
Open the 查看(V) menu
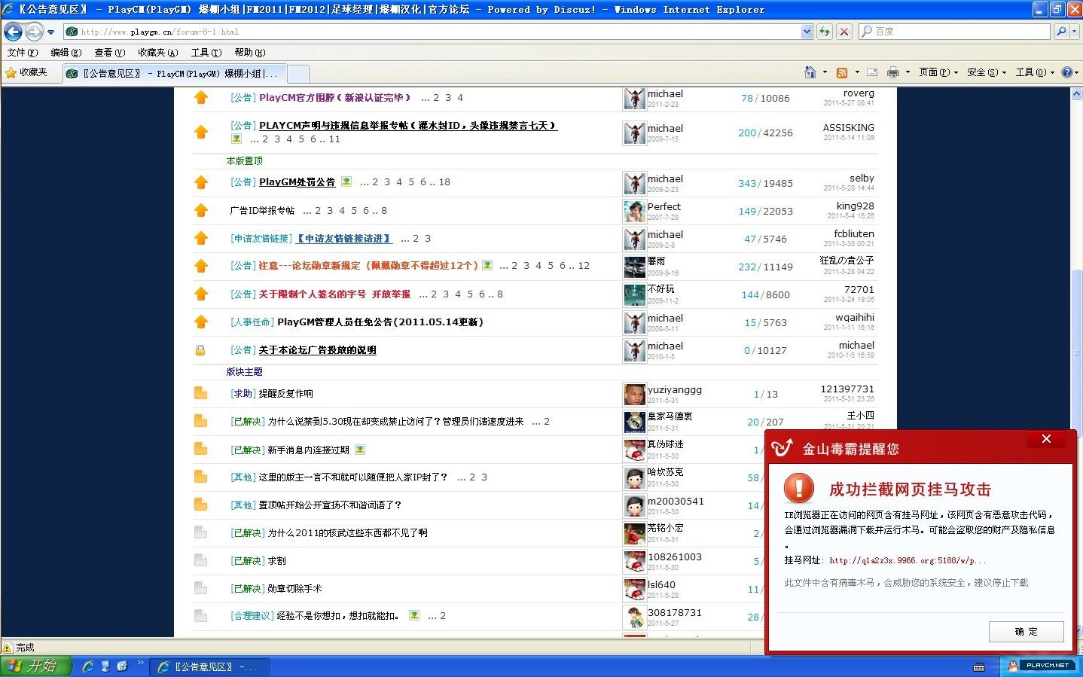(109, 53)
